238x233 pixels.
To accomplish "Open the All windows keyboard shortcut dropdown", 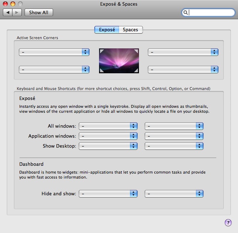I will (x=108, y=126).
